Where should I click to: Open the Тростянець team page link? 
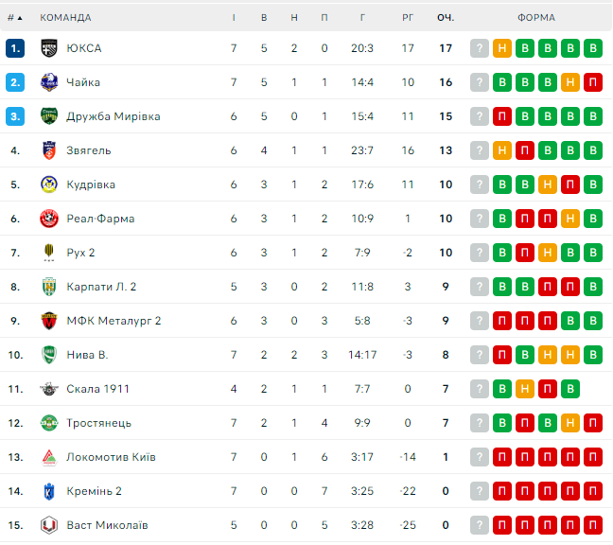[x=98, y=423]
